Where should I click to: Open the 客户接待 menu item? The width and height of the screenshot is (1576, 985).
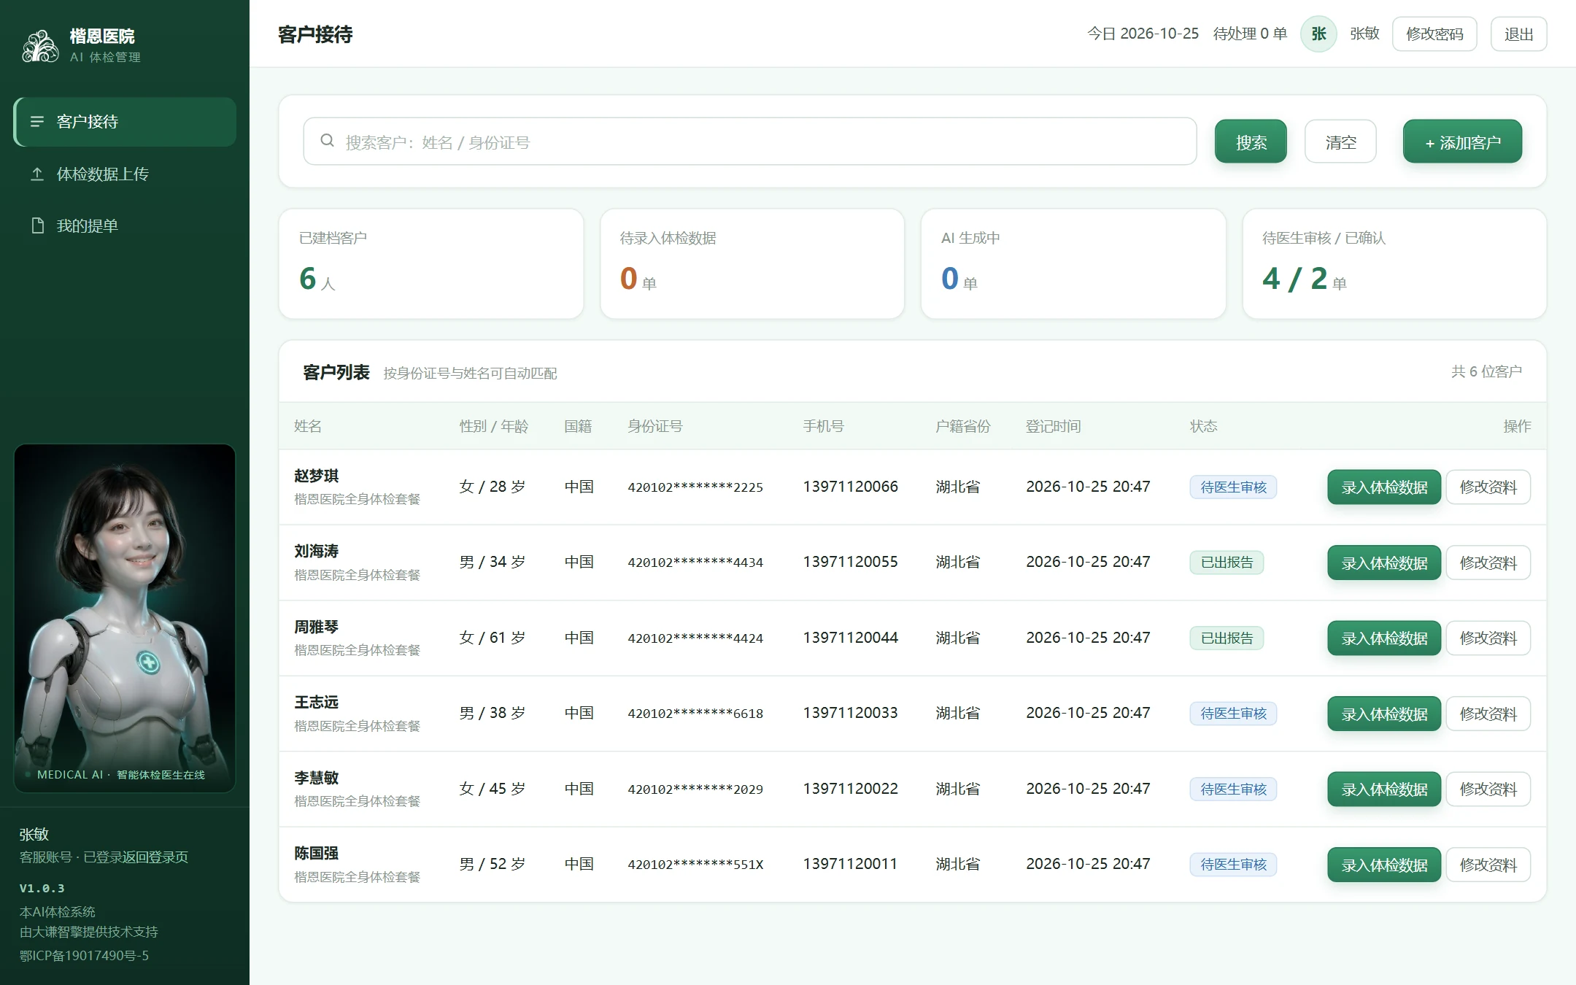coord(125,122)
